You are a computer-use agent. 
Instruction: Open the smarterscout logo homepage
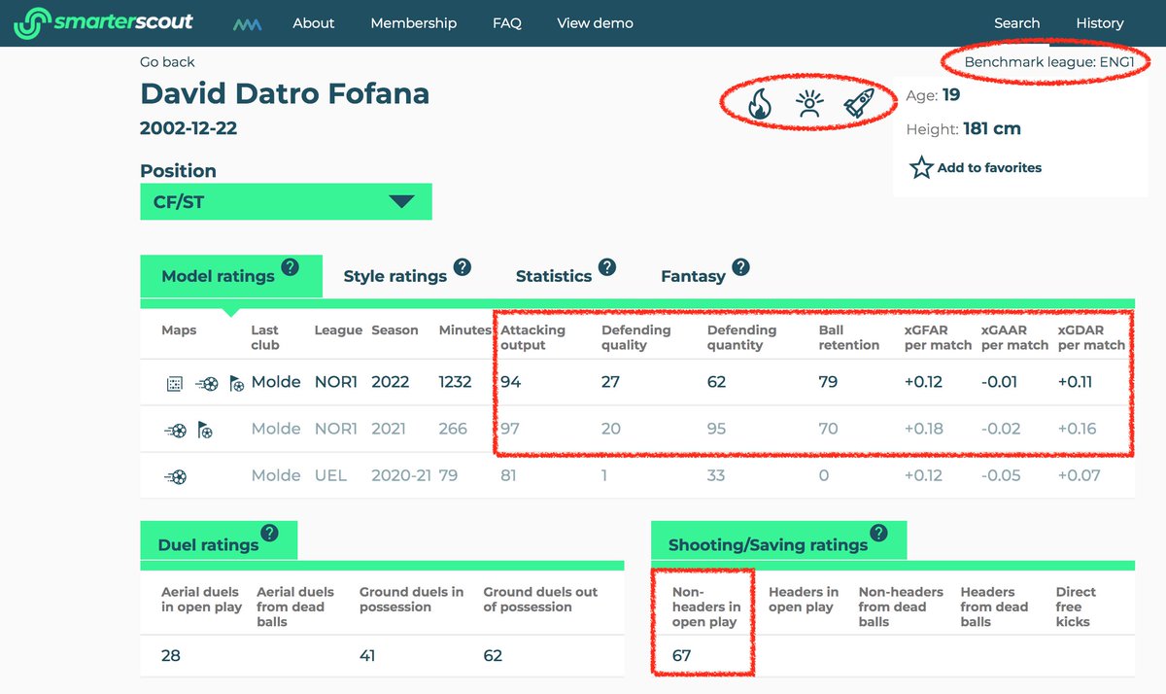pos(103,22)
